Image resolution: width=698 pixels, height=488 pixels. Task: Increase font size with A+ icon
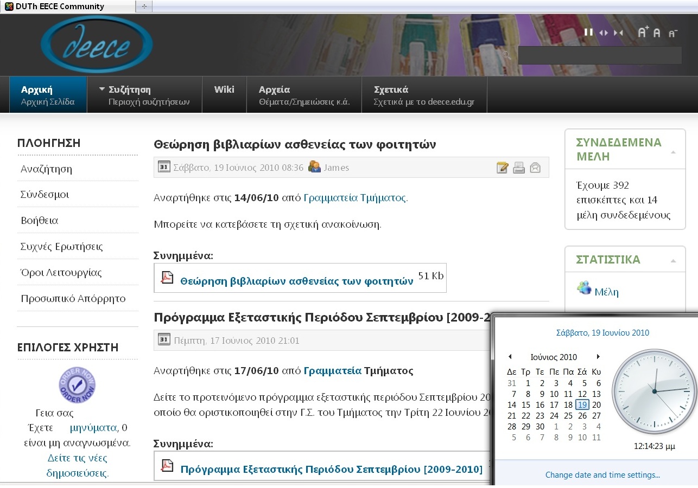click(643, 32)
